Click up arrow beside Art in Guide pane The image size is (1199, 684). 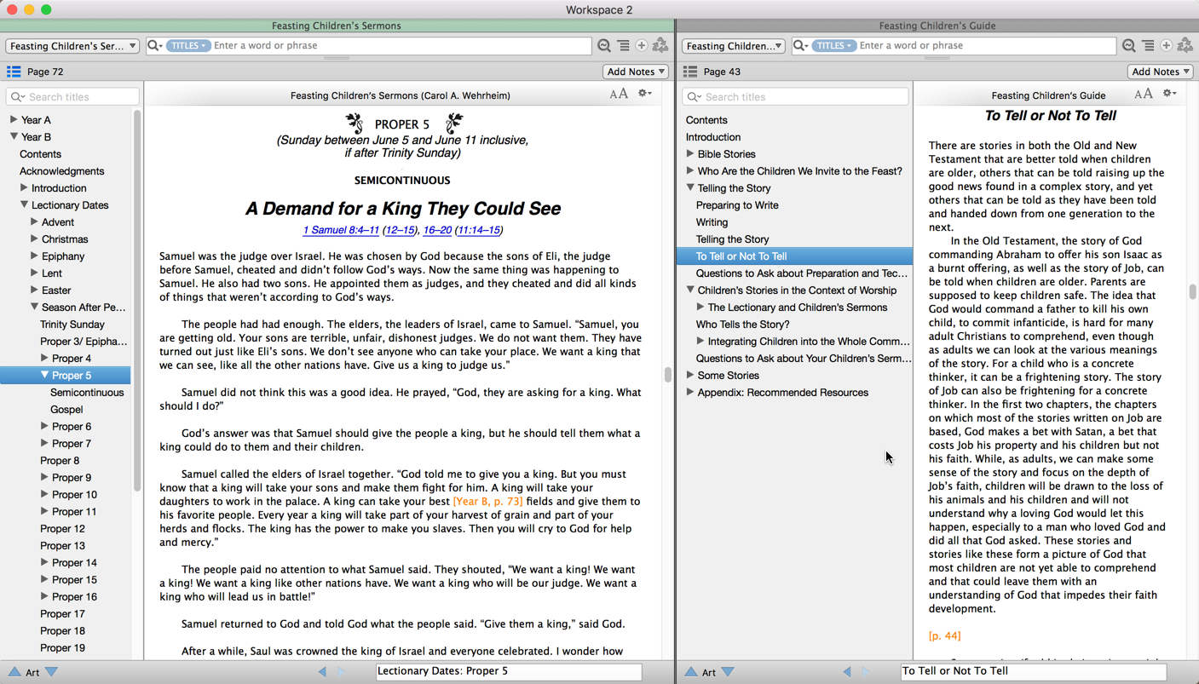coord(691,672)
